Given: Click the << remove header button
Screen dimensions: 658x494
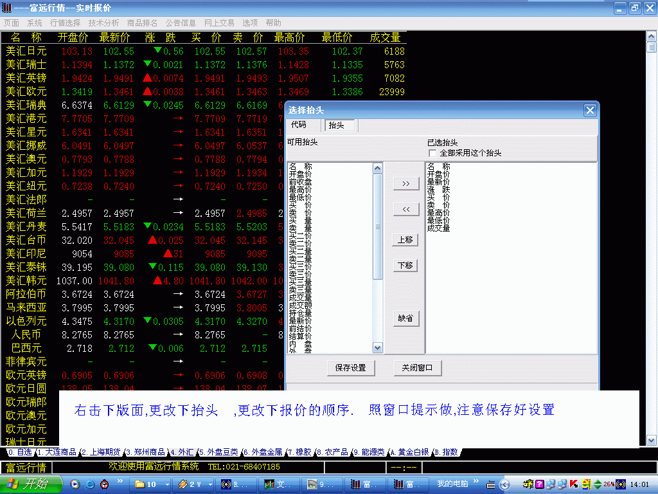Looking at the screenshot, I should pyautogui.click(x=406, y=209).
